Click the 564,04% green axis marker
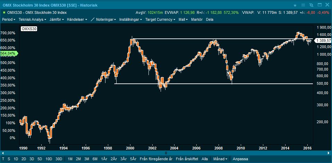This screenshot has height=163, width=332. [9, 53]
